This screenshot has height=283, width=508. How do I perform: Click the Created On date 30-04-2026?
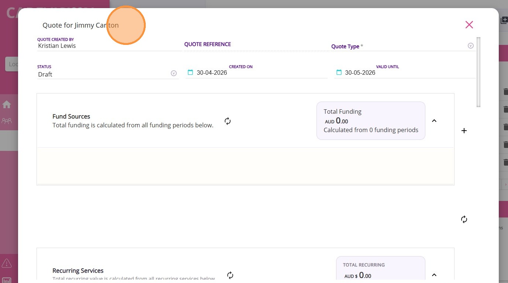pos(212,73)
